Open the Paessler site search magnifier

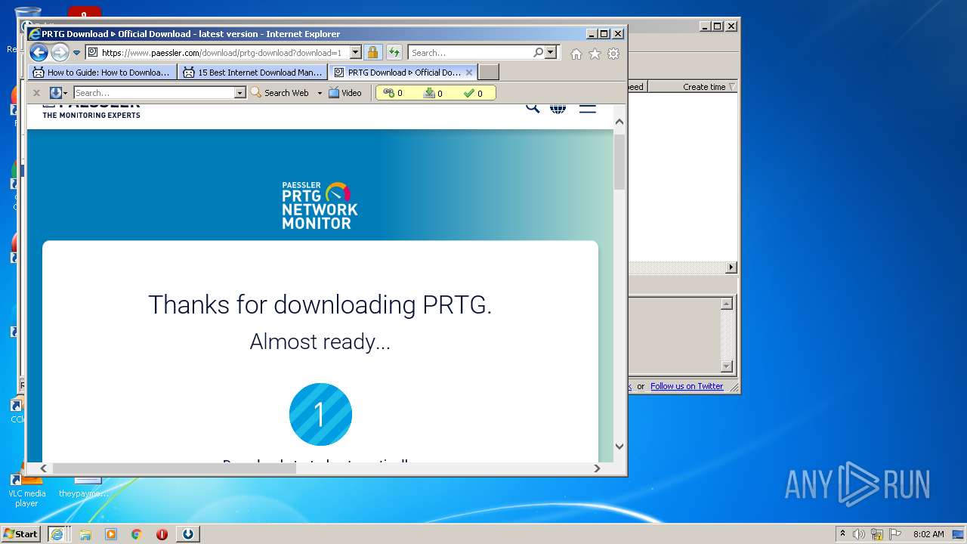tap(533, 107)
